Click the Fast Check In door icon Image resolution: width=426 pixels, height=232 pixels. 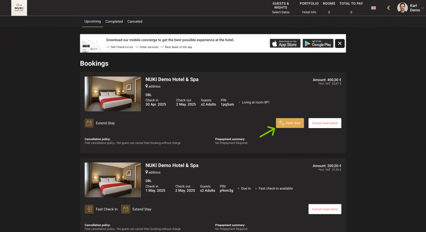pyautogui.click(x=89, y=209)
